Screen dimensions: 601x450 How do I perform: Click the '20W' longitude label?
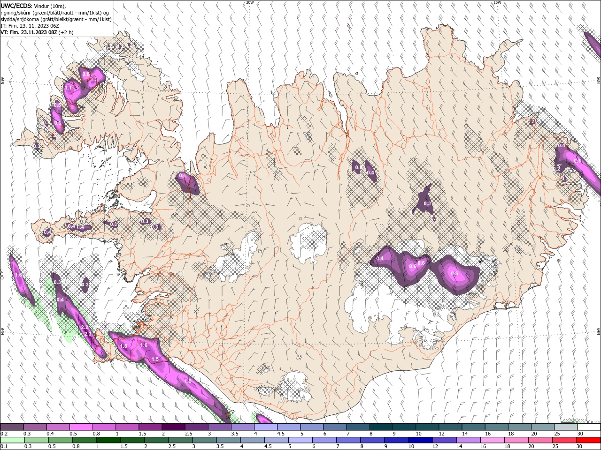click(x=250, y=2)
